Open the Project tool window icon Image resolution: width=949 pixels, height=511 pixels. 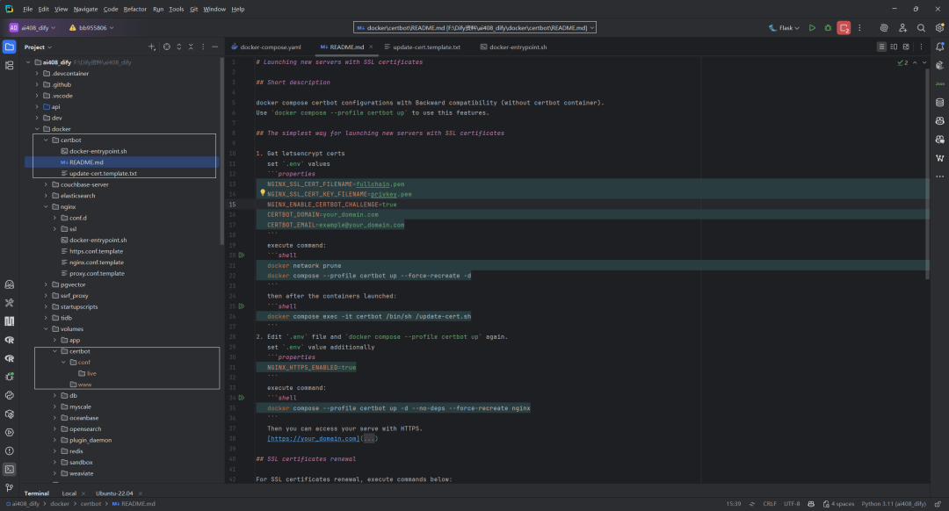coord(9,47)
